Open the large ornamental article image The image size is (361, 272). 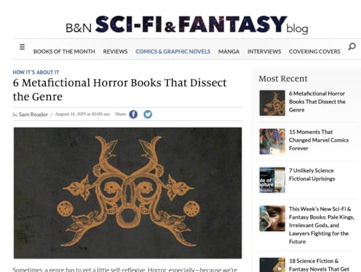click(128, 193)
